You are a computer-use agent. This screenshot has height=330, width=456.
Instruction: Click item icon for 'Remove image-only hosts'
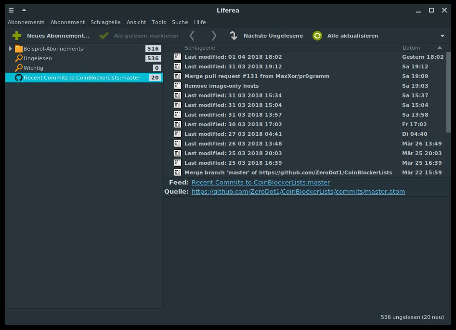177,86
